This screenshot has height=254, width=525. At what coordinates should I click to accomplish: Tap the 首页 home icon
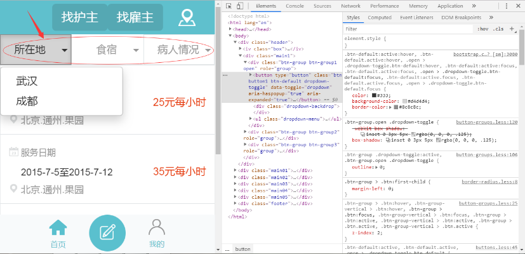click(x=58, y=233)
